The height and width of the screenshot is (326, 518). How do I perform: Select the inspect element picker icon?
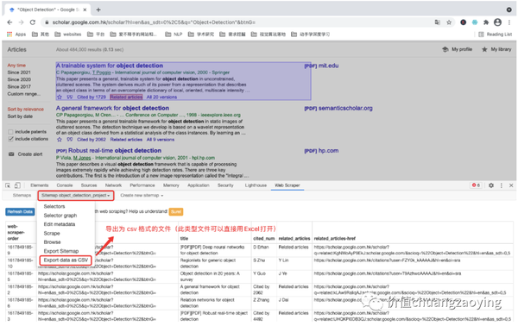click(x=8, y=185)
